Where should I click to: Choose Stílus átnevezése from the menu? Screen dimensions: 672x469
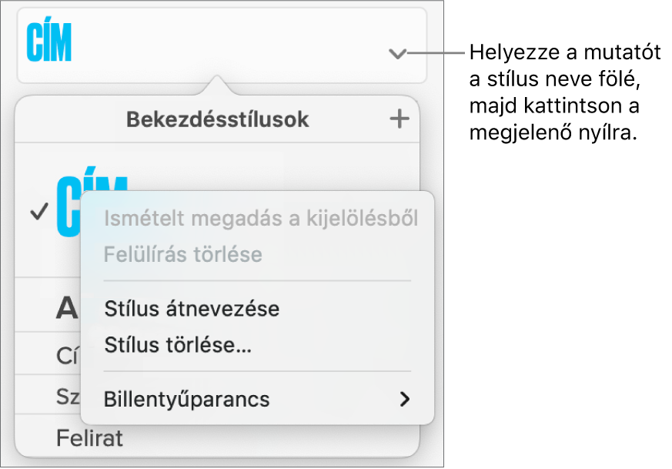pos(191,308)
